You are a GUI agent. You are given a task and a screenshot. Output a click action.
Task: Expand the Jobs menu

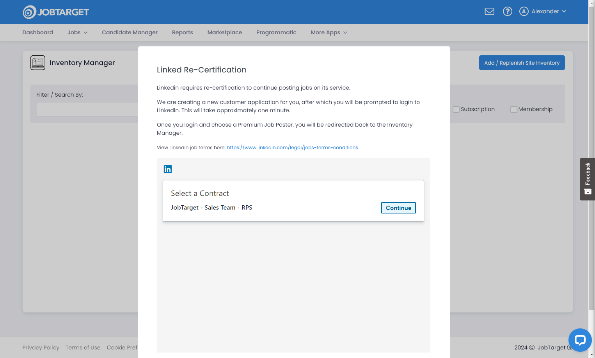[77, 32]
